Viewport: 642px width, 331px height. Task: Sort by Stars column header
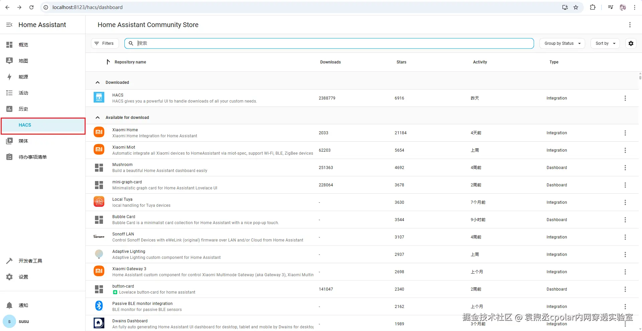click(401, 62)
